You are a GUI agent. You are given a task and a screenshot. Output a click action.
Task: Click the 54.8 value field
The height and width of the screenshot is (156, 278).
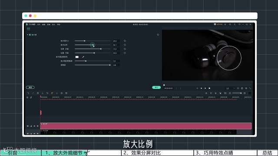[x=116, y=53]
